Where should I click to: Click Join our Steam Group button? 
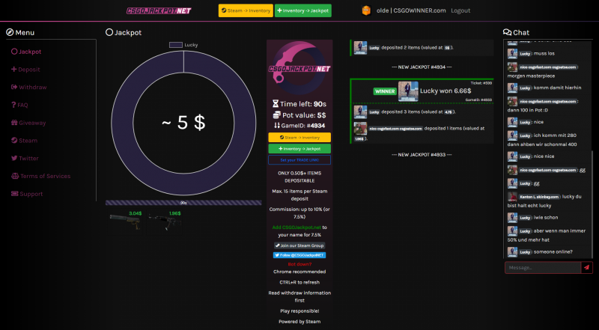coord(299,245)
